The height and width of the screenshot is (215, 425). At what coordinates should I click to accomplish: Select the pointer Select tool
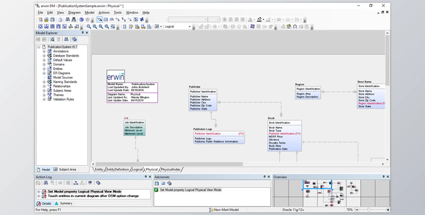click(x=100, y=19)
